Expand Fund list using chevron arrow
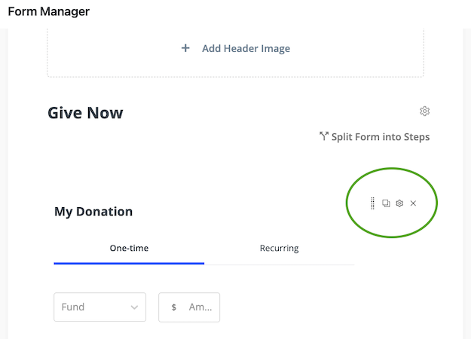 (x=134, y=307)
